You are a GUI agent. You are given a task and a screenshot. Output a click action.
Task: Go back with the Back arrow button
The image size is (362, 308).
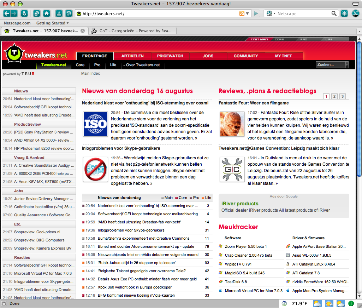coord(7,13)
